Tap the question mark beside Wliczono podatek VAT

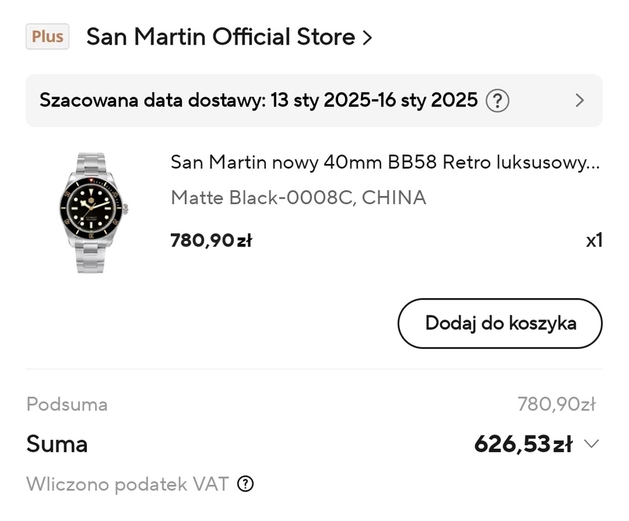point(245,484)
